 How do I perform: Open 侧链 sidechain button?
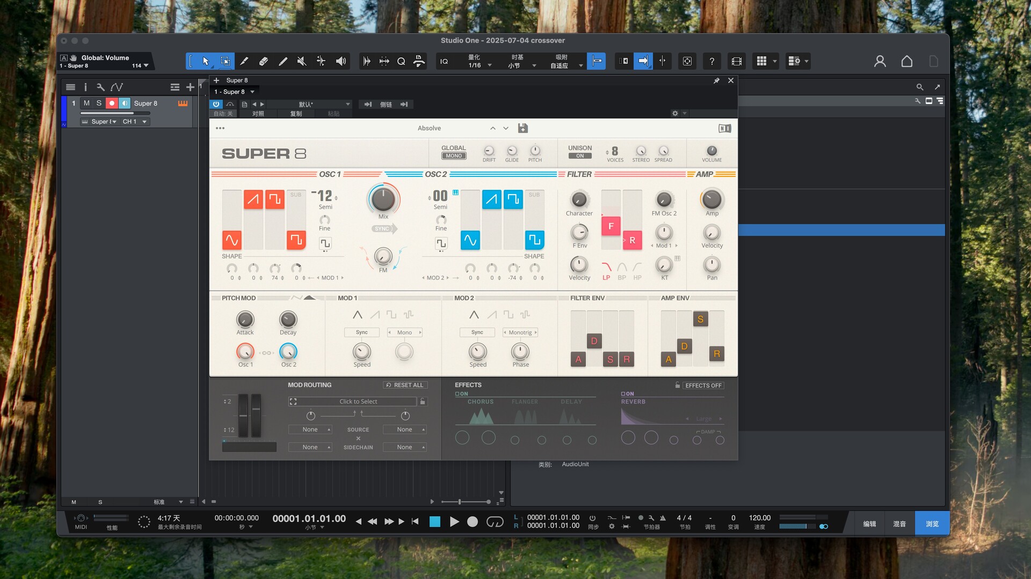click(386, 105)
